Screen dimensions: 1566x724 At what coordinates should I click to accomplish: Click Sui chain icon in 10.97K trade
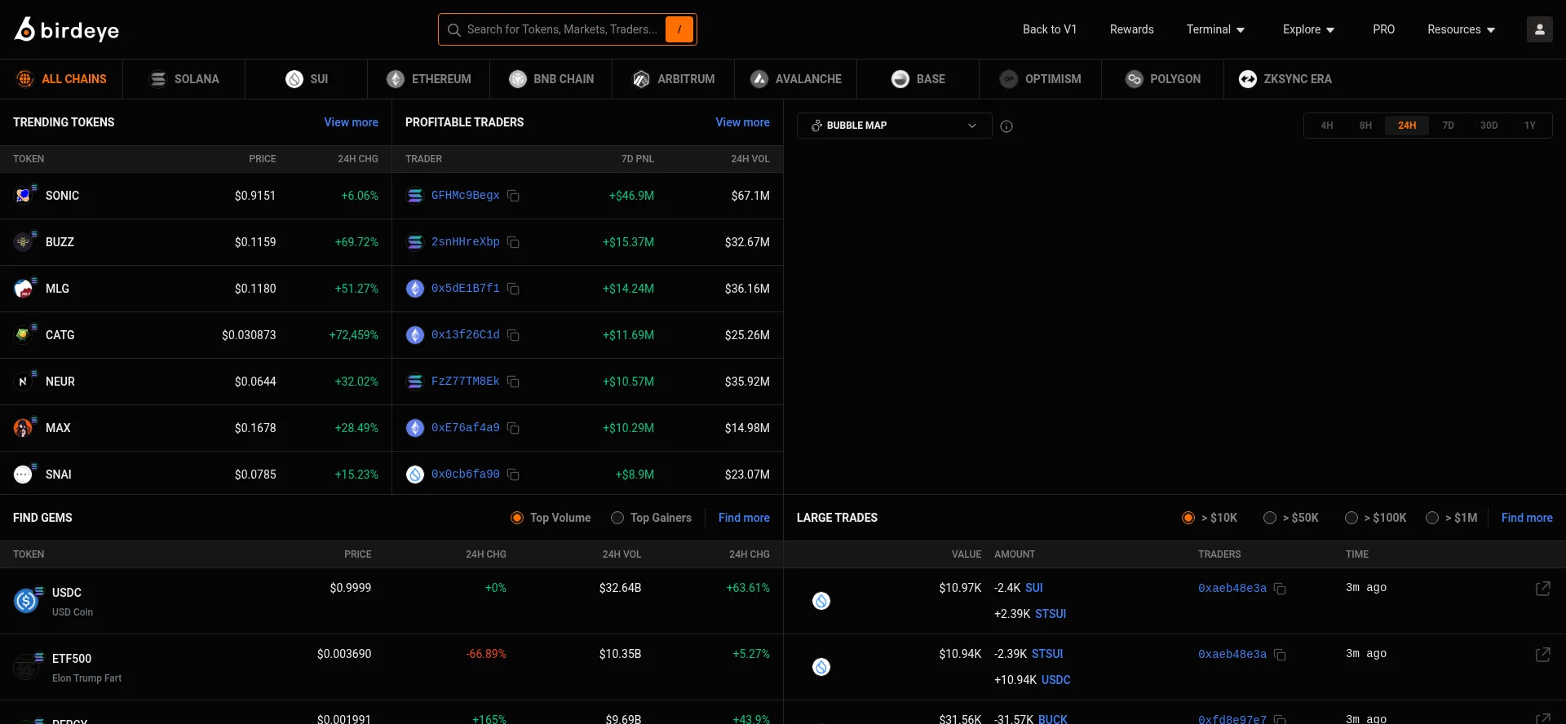821,601
